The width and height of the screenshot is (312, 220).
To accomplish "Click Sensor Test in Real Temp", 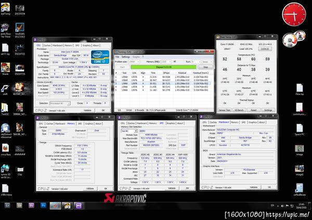I will [225, 110].
